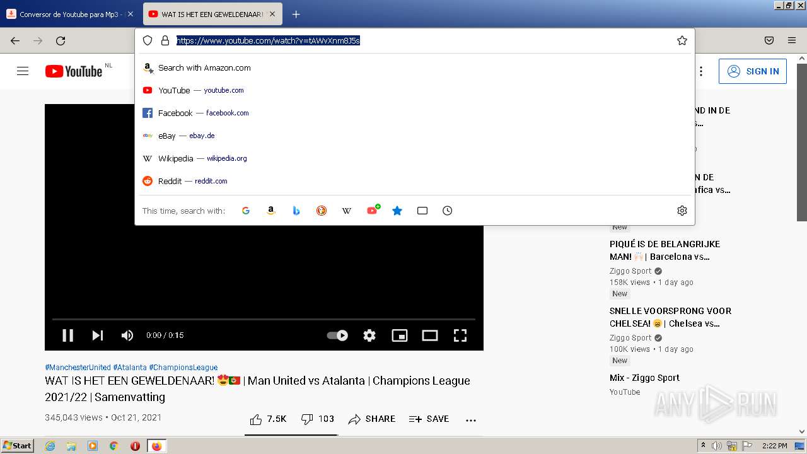Reload the current page
Image resolution: width=807 pixels, height=454 pixels.
coord(61,40)
